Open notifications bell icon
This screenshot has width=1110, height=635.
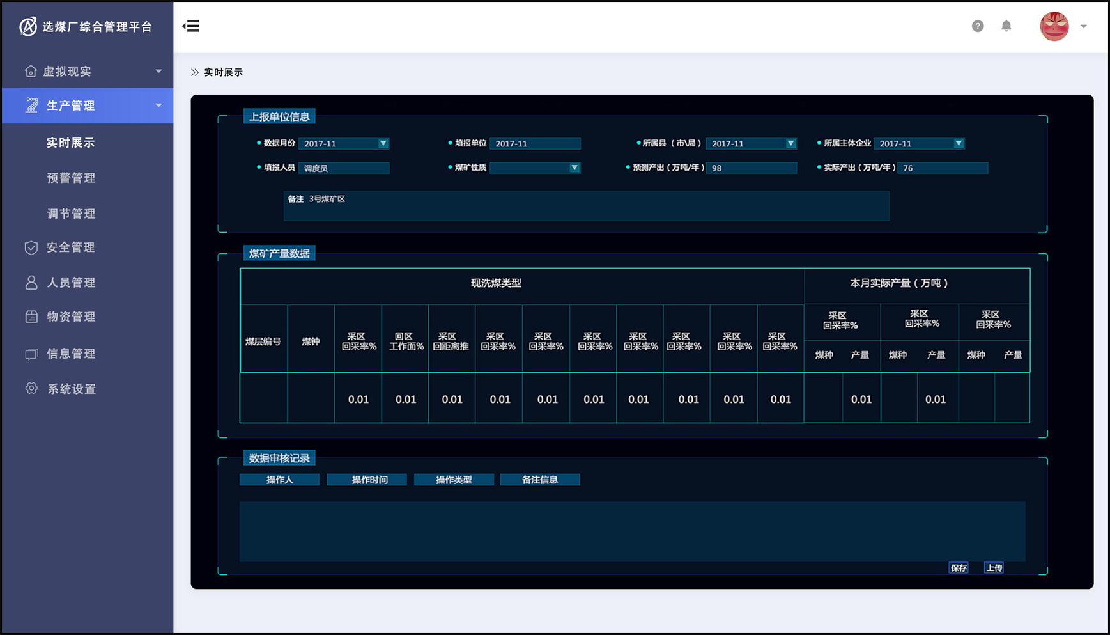click(x=1006, y=26)
